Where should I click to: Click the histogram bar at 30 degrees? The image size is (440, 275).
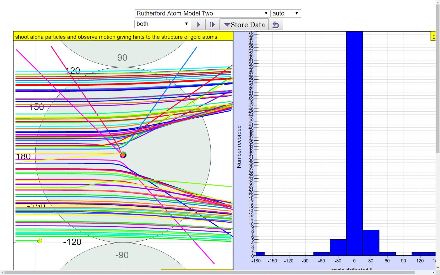371,243
